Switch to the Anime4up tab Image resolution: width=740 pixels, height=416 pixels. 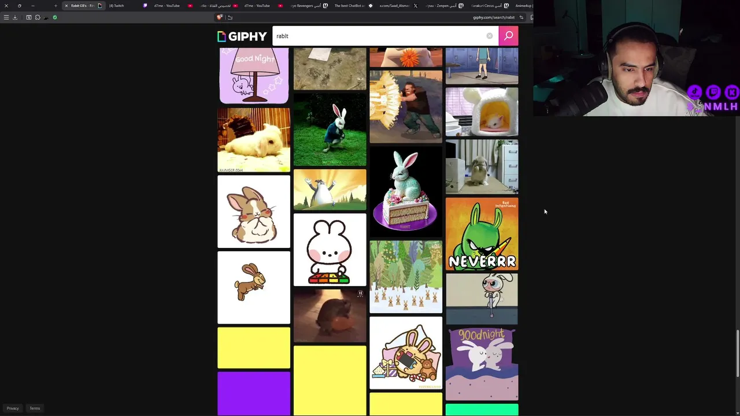pyautogui.click(x=523, y=6)
